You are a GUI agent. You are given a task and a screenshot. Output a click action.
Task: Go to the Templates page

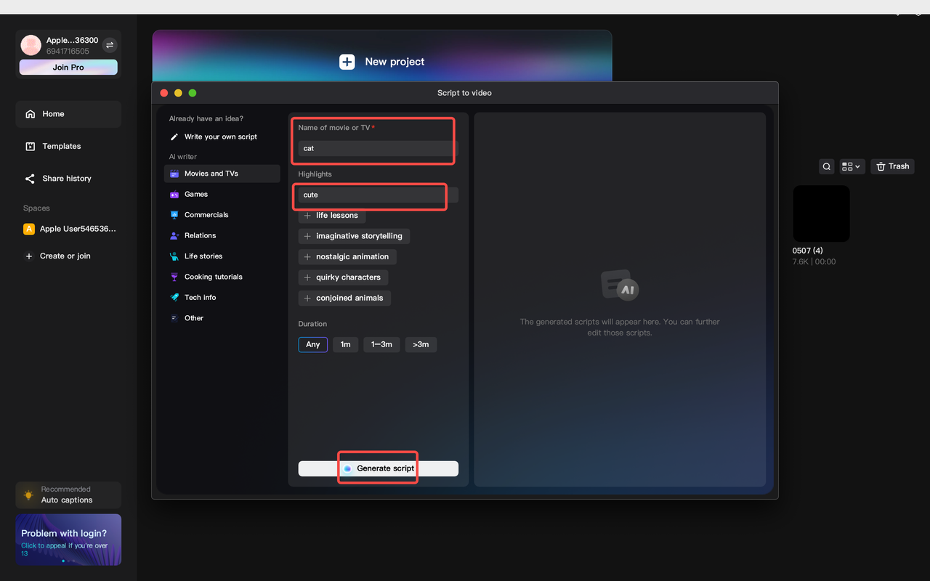pyautogui.click(x=62, y=146)
